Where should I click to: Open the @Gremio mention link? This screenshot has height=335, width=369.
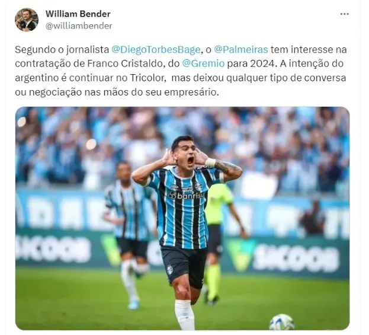[x=203, y=63]
